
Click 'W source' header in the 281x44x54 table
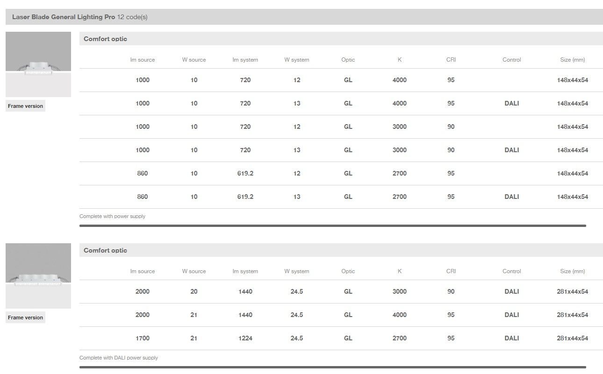coord(194,271)
